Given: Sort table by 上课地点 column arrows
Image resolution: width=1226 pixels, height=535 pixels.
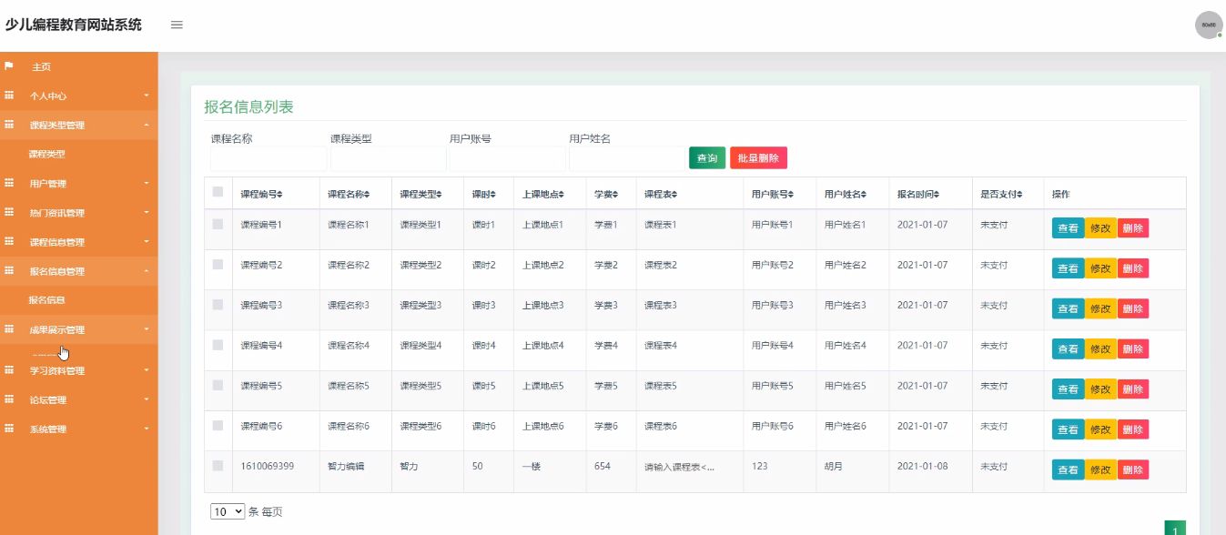Looking at the screenshot, I should pyautogui.click(x=562, y=194).
